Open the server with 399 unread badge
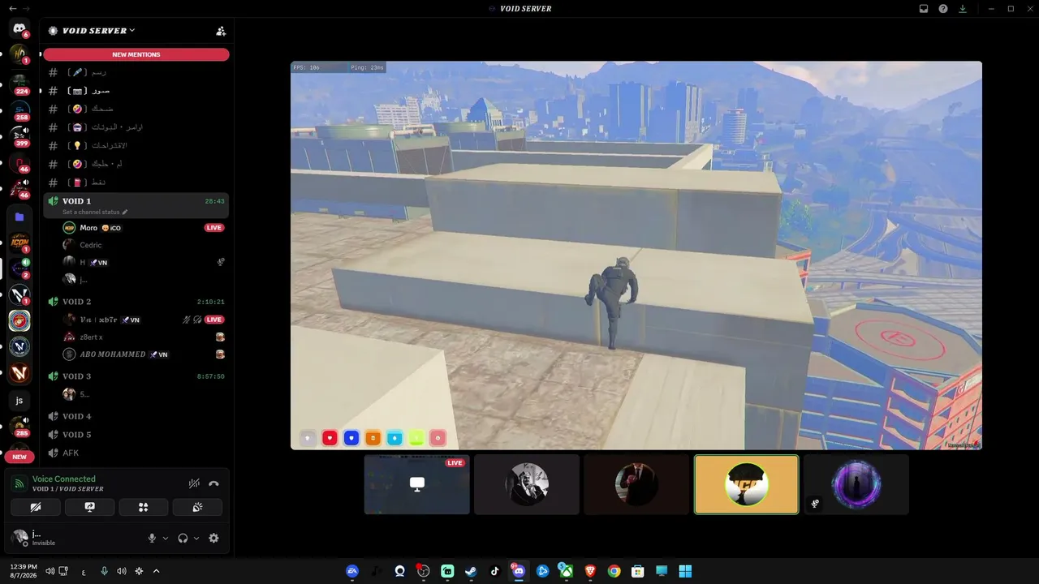 click(x=19, y=135)
